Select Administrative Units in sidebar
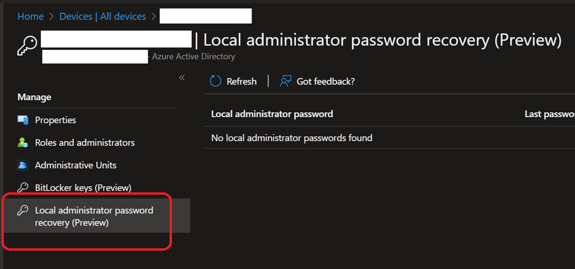 (76, 165)
